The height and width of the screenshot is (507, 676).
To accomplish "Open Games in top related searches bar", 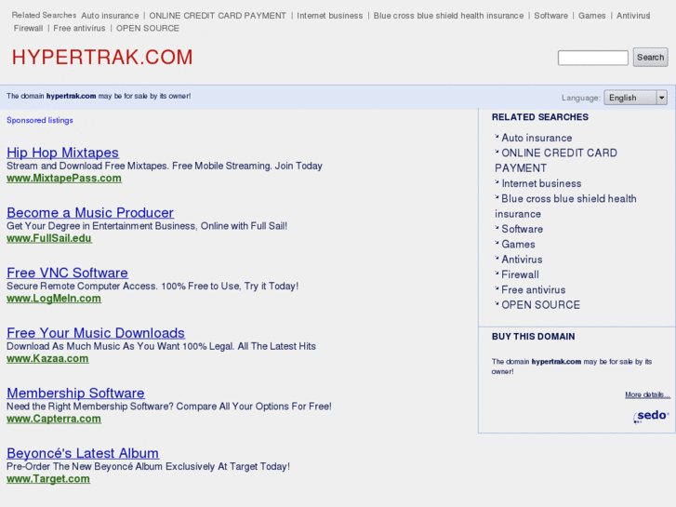I will pyautogui.click(x=592, y=16).
